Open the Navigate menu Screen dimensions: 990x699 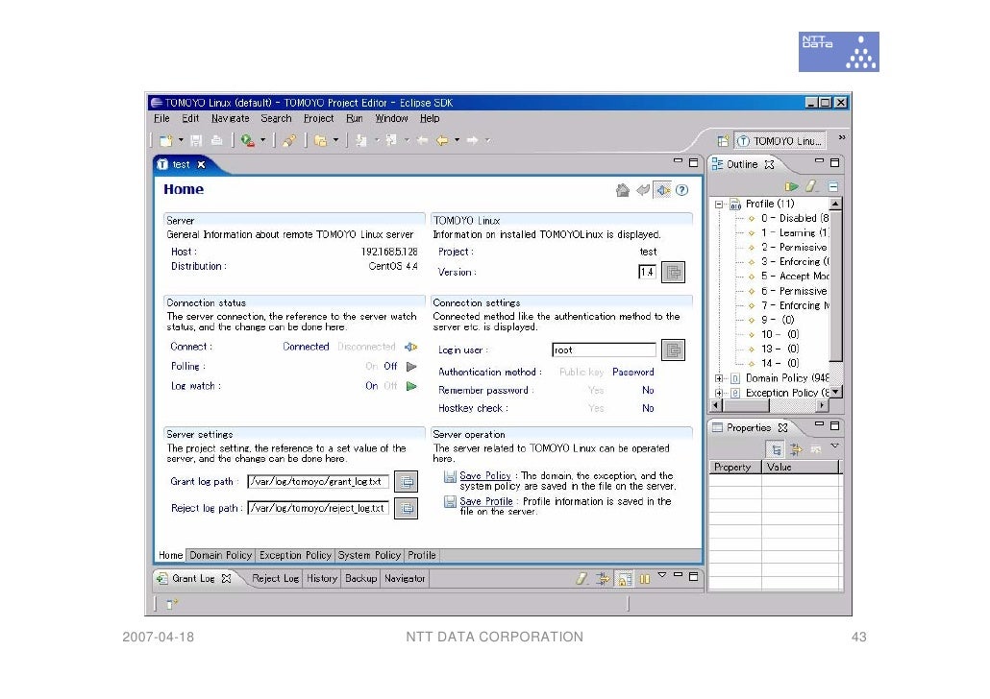230,119
